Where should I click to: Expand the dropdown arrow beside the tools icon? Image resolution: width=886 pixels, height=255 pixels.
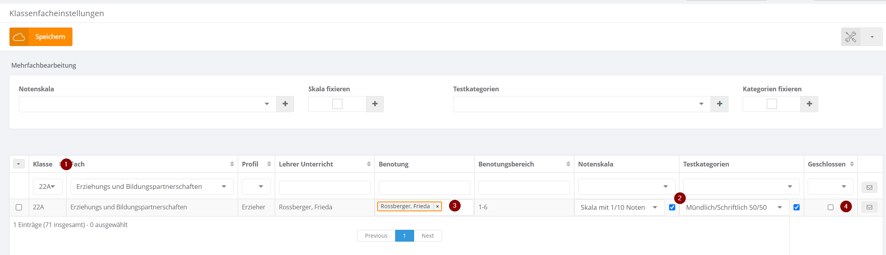click(872, 37)
